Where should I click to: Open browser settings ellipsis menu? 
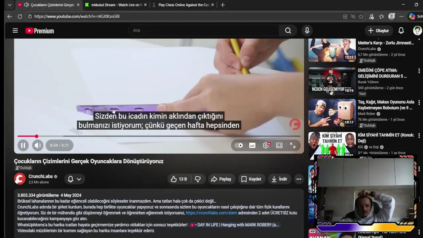pyautogui.click(x=402, y=17)
